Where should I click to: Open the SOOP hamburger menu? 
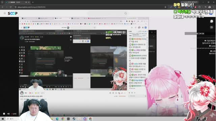click(5, 13)
